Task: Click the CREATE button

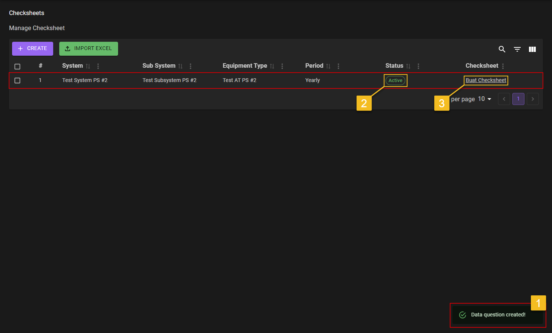Action: (32, 48)
